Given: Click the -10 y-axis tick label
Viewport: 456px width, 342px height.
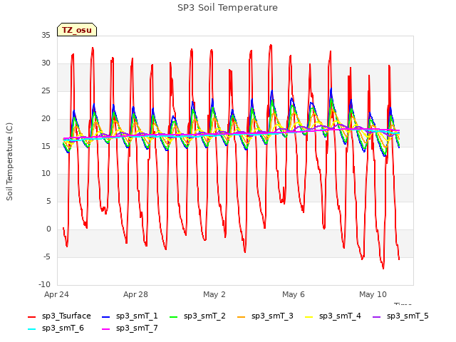Looking at the screenshot, I should click(45, 284).
